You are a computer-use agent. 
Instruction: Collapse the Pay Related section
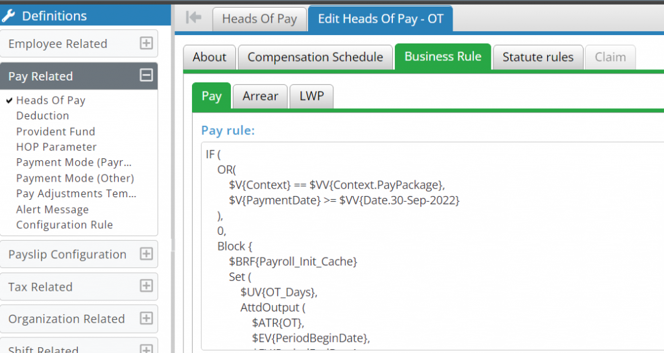click(x=146, y=75)
